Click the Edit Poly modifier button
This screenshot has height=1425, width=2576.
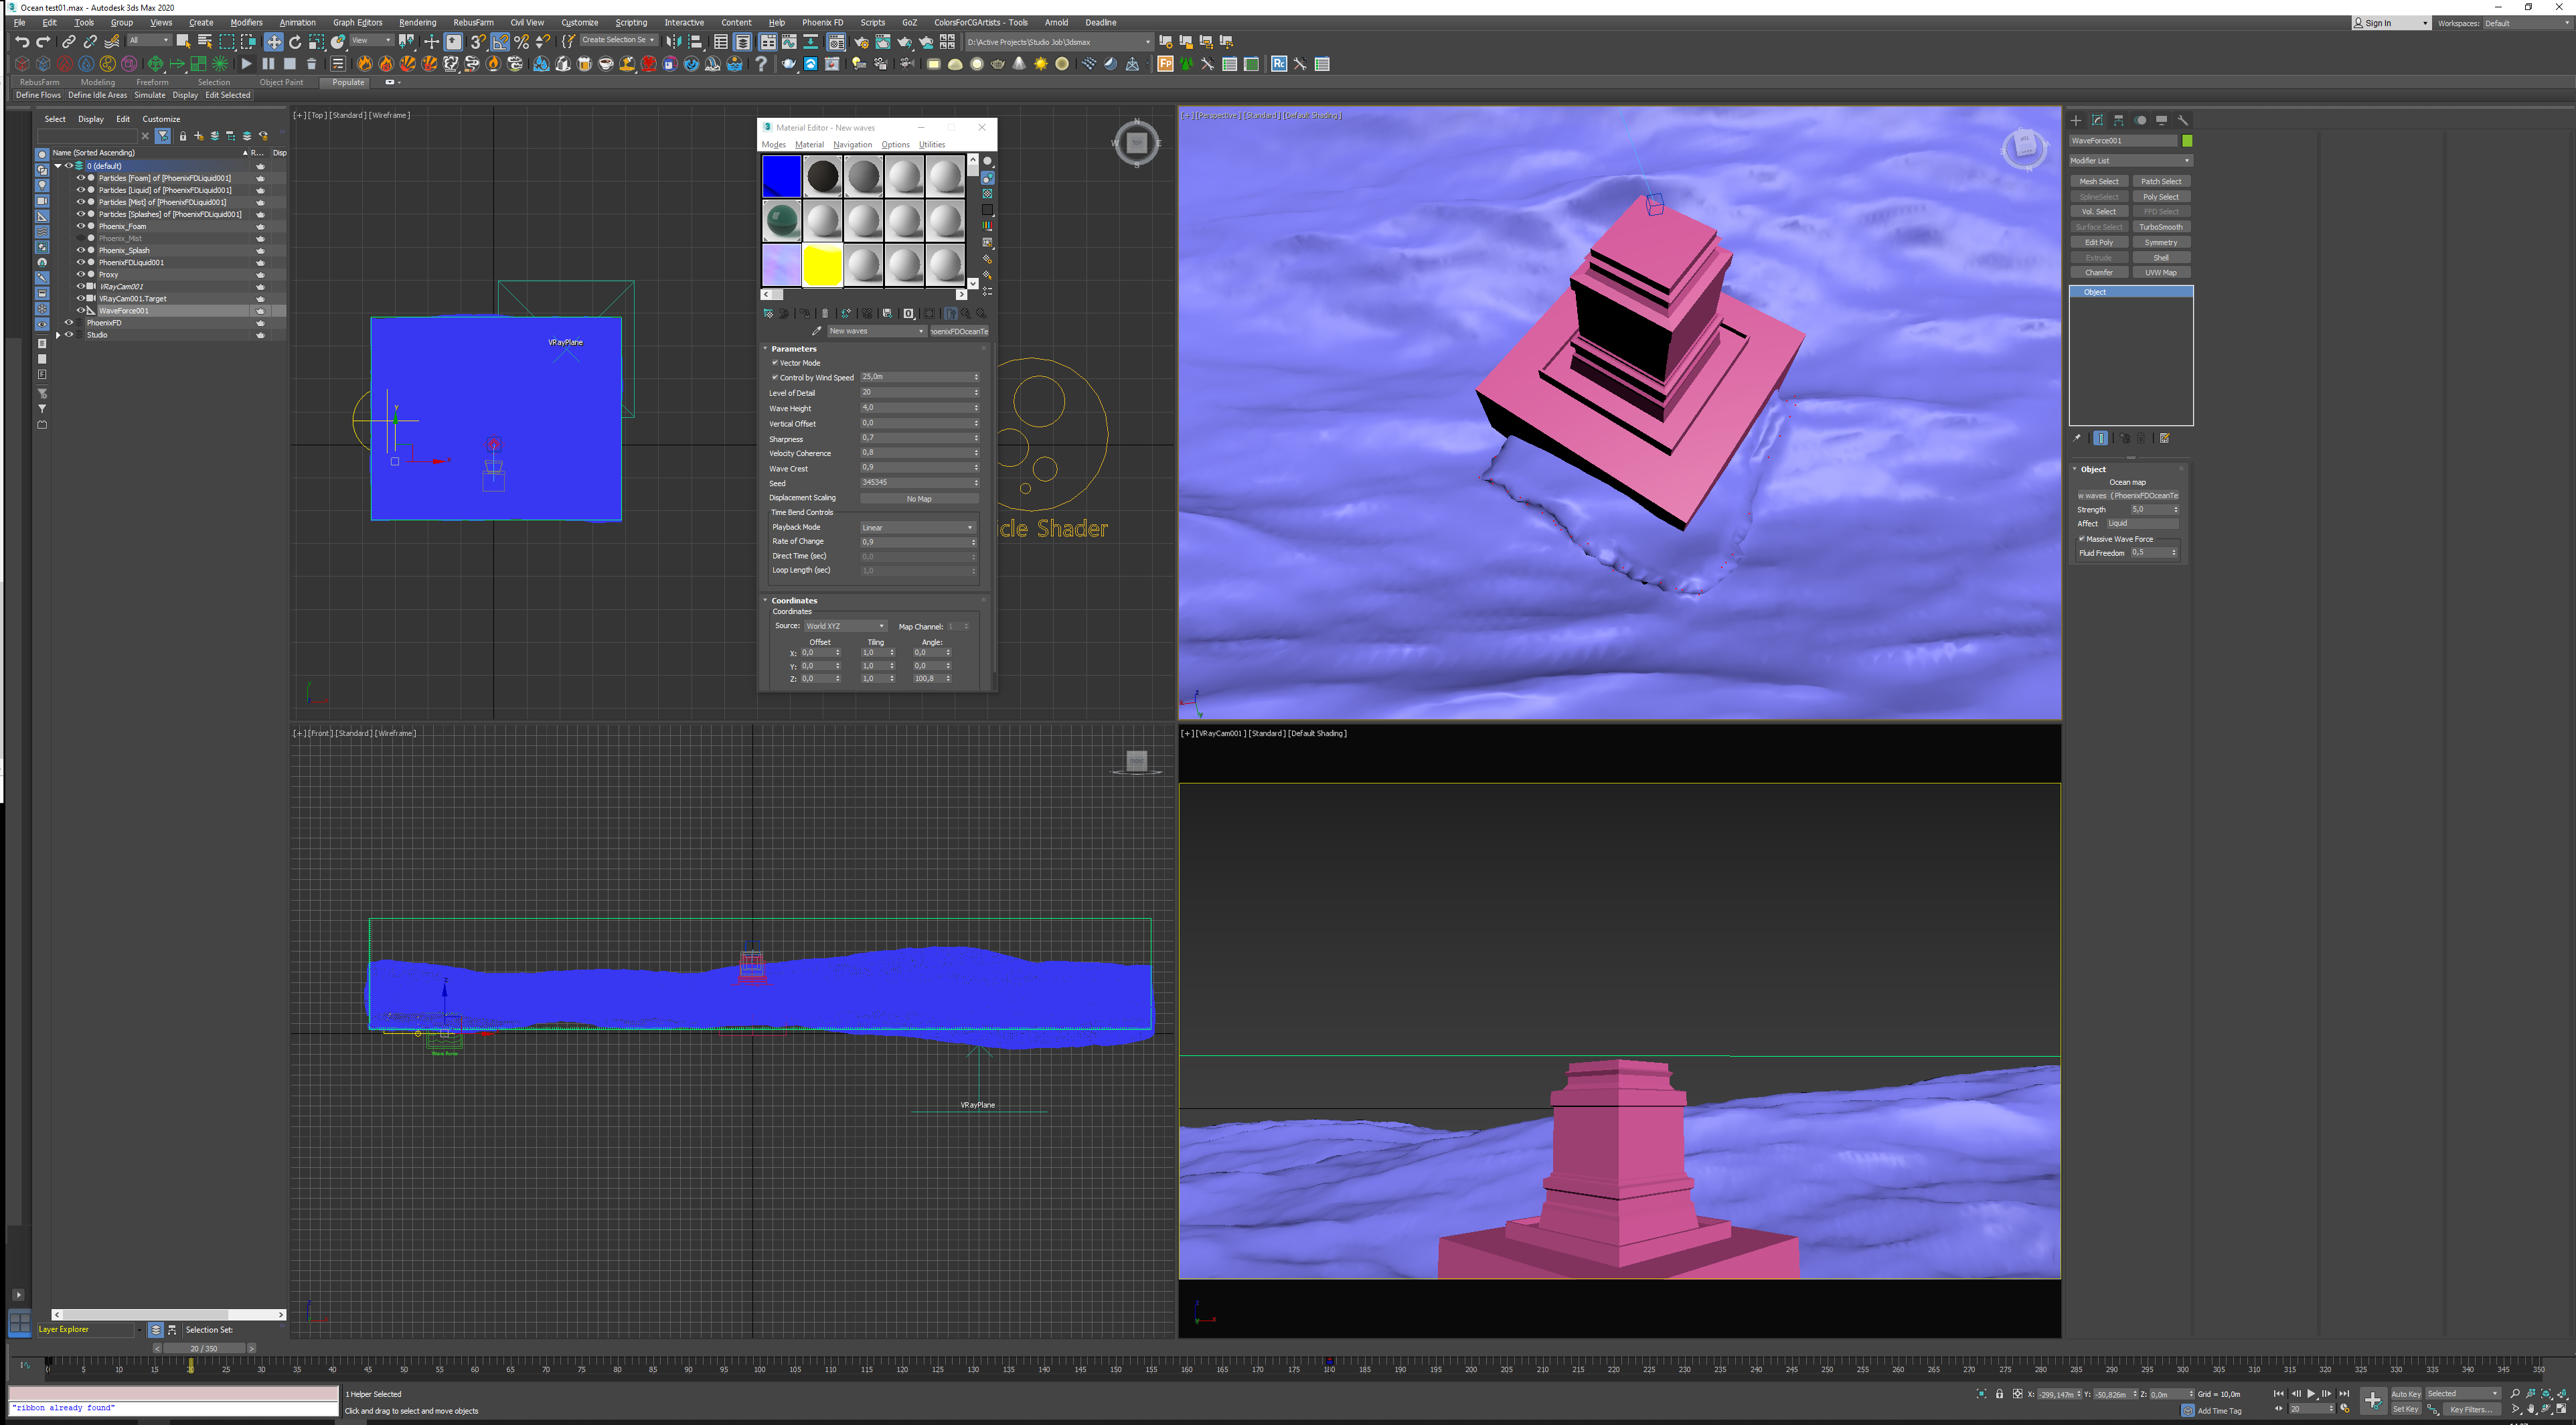[2099, 242]
